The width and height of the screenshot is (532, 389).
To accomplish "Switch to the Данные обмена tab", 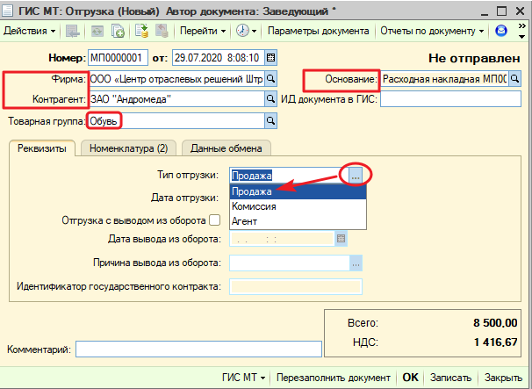I will click(x=226, y=148).
